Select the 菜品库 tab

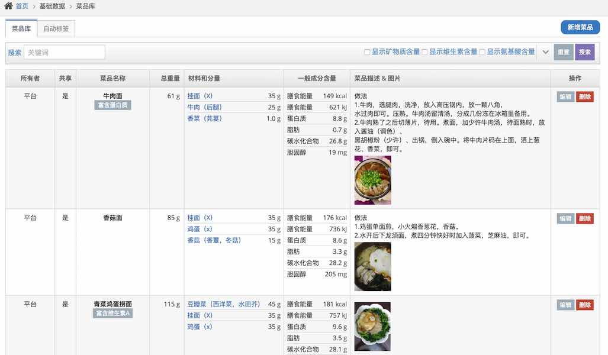click(x=21, y=28)
